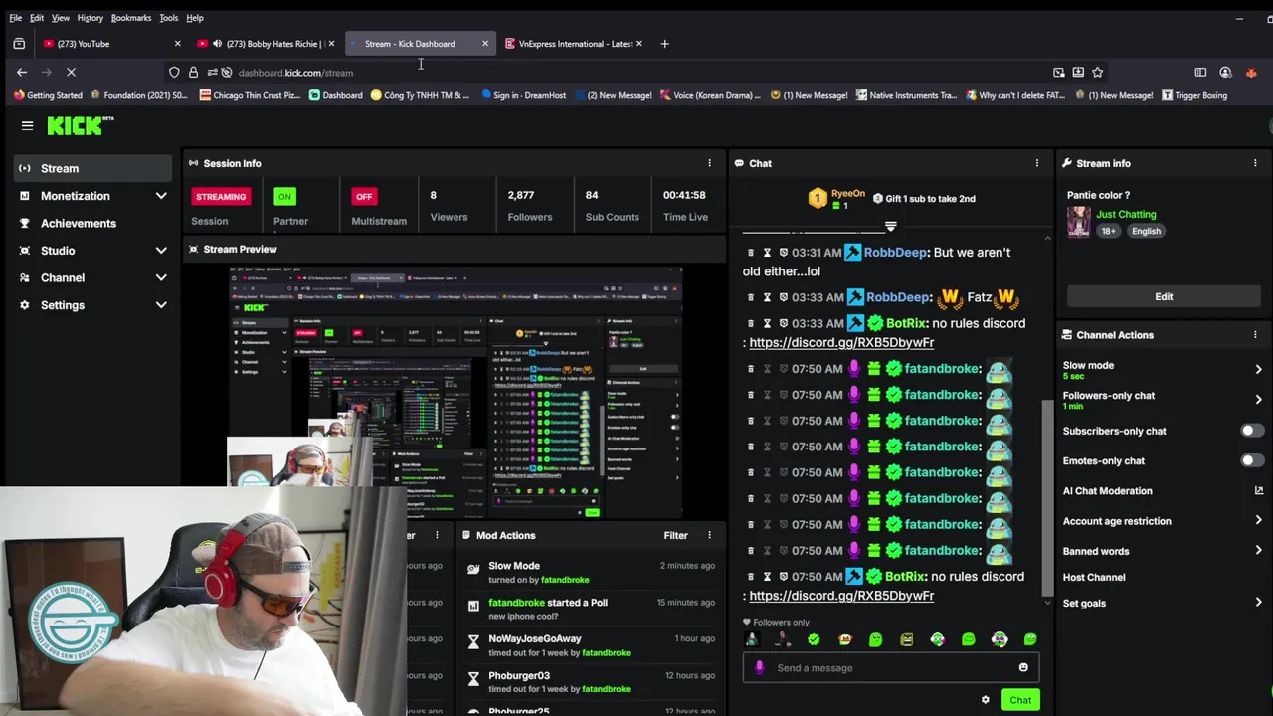Toggle Subscribers-only chat switch
1273x716 pixels.
(x=1252, y=431)
